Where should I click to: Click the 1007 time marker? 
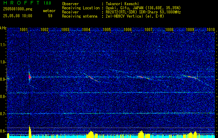tap(149, 29)
